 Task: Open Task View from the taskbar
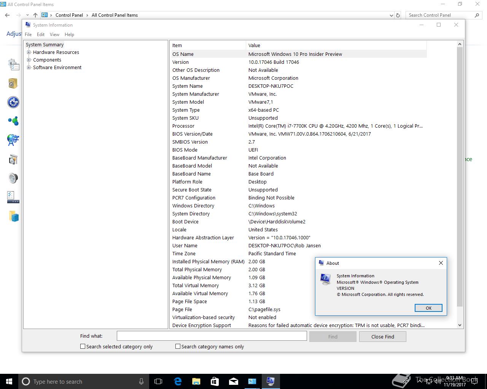pyautogui.click(x=158, y=381)
